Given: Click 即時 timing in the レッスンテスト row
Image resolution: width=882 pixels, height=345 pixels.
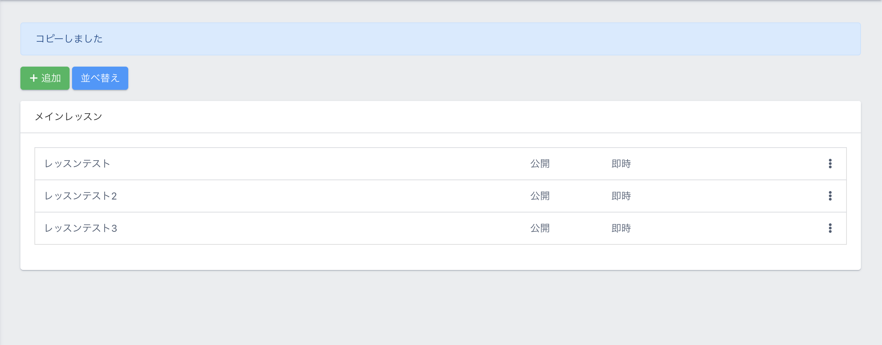Looking at the screenshot, I should point(621,164).
